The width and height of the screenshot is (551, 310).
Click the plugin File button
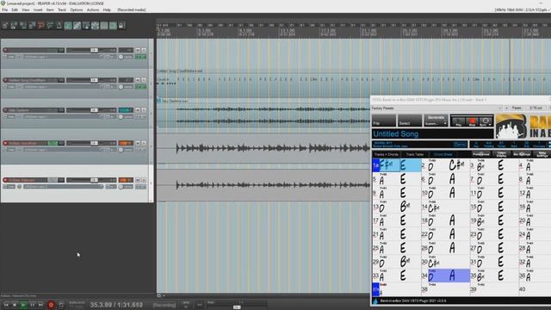pyautogui.click(x=384, y=121)
